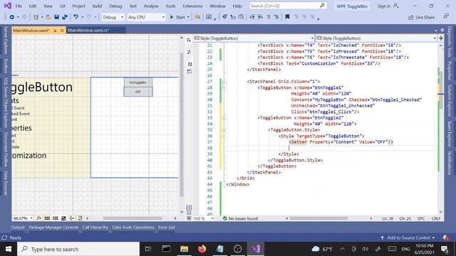
Task: Click the Live Share icon button
Action: (x=421, y=17)
